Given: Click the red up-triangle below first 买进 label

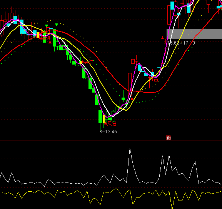Looking at the screenshot, I should (x=50, y=42).
